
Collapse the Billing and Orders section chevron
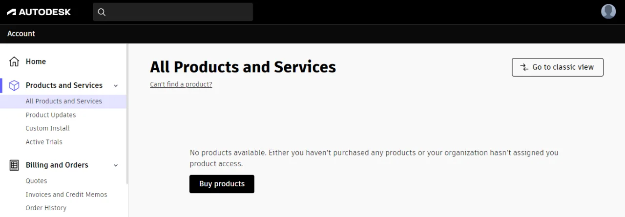116,165
